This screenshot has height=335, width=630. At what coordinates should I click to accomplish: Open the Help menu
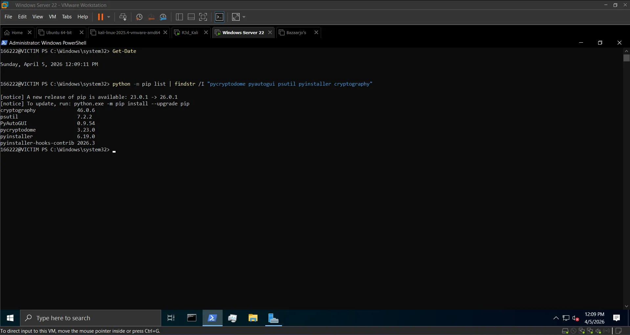[83, 17]
